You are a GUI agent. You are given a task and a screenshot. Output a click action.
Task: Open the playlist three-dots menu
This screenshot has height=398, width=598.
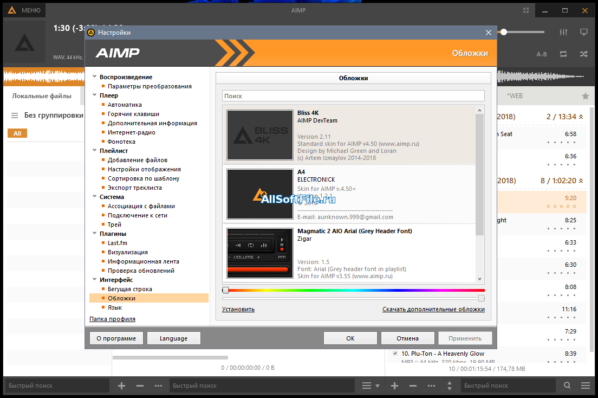click(431, 386)
